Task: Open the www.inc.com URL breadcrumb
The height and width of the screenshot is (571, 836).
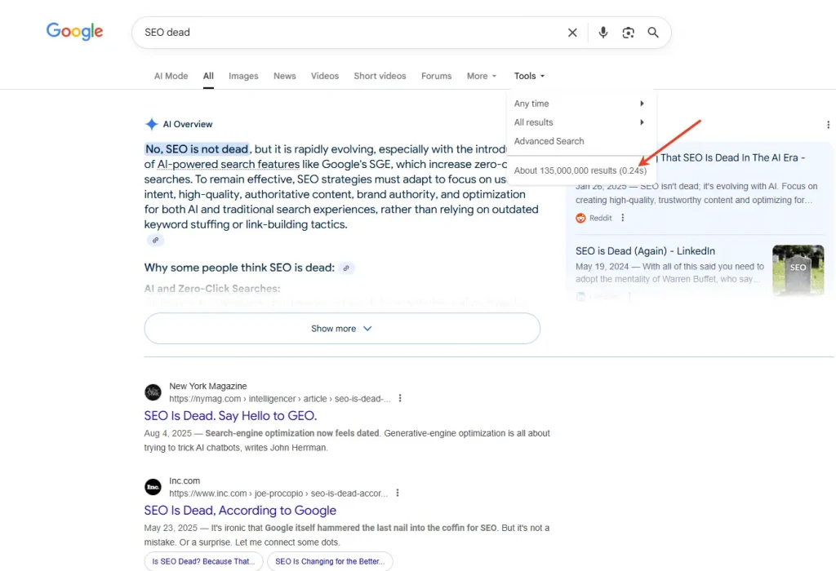Action: point(278,494)
